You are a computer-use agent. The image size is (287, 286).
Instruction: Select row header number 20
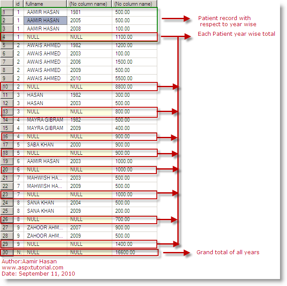(x=7, y=170)
